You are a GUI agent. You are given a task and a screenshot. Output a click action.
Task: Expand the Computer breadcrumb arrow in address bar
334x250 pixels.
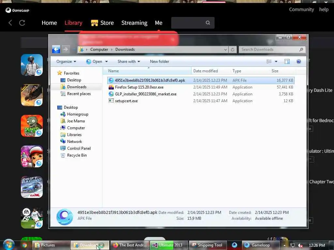click(112, 49)
